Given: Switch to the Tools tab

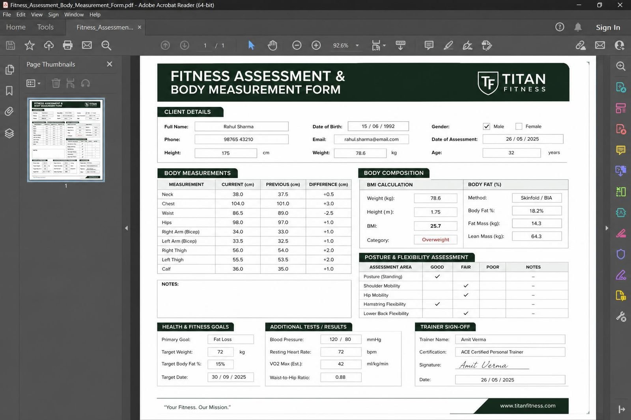Looking at the screenshot, I should 45,27.
